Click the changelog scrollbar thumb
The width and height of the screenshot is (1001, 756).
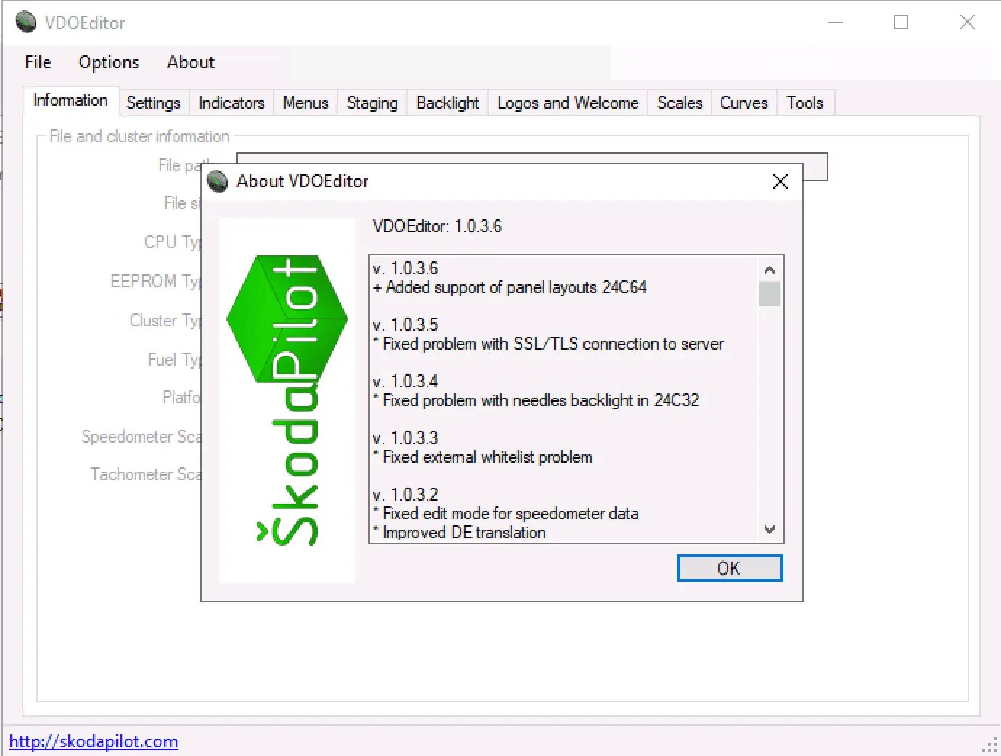(x=770, y=293)
